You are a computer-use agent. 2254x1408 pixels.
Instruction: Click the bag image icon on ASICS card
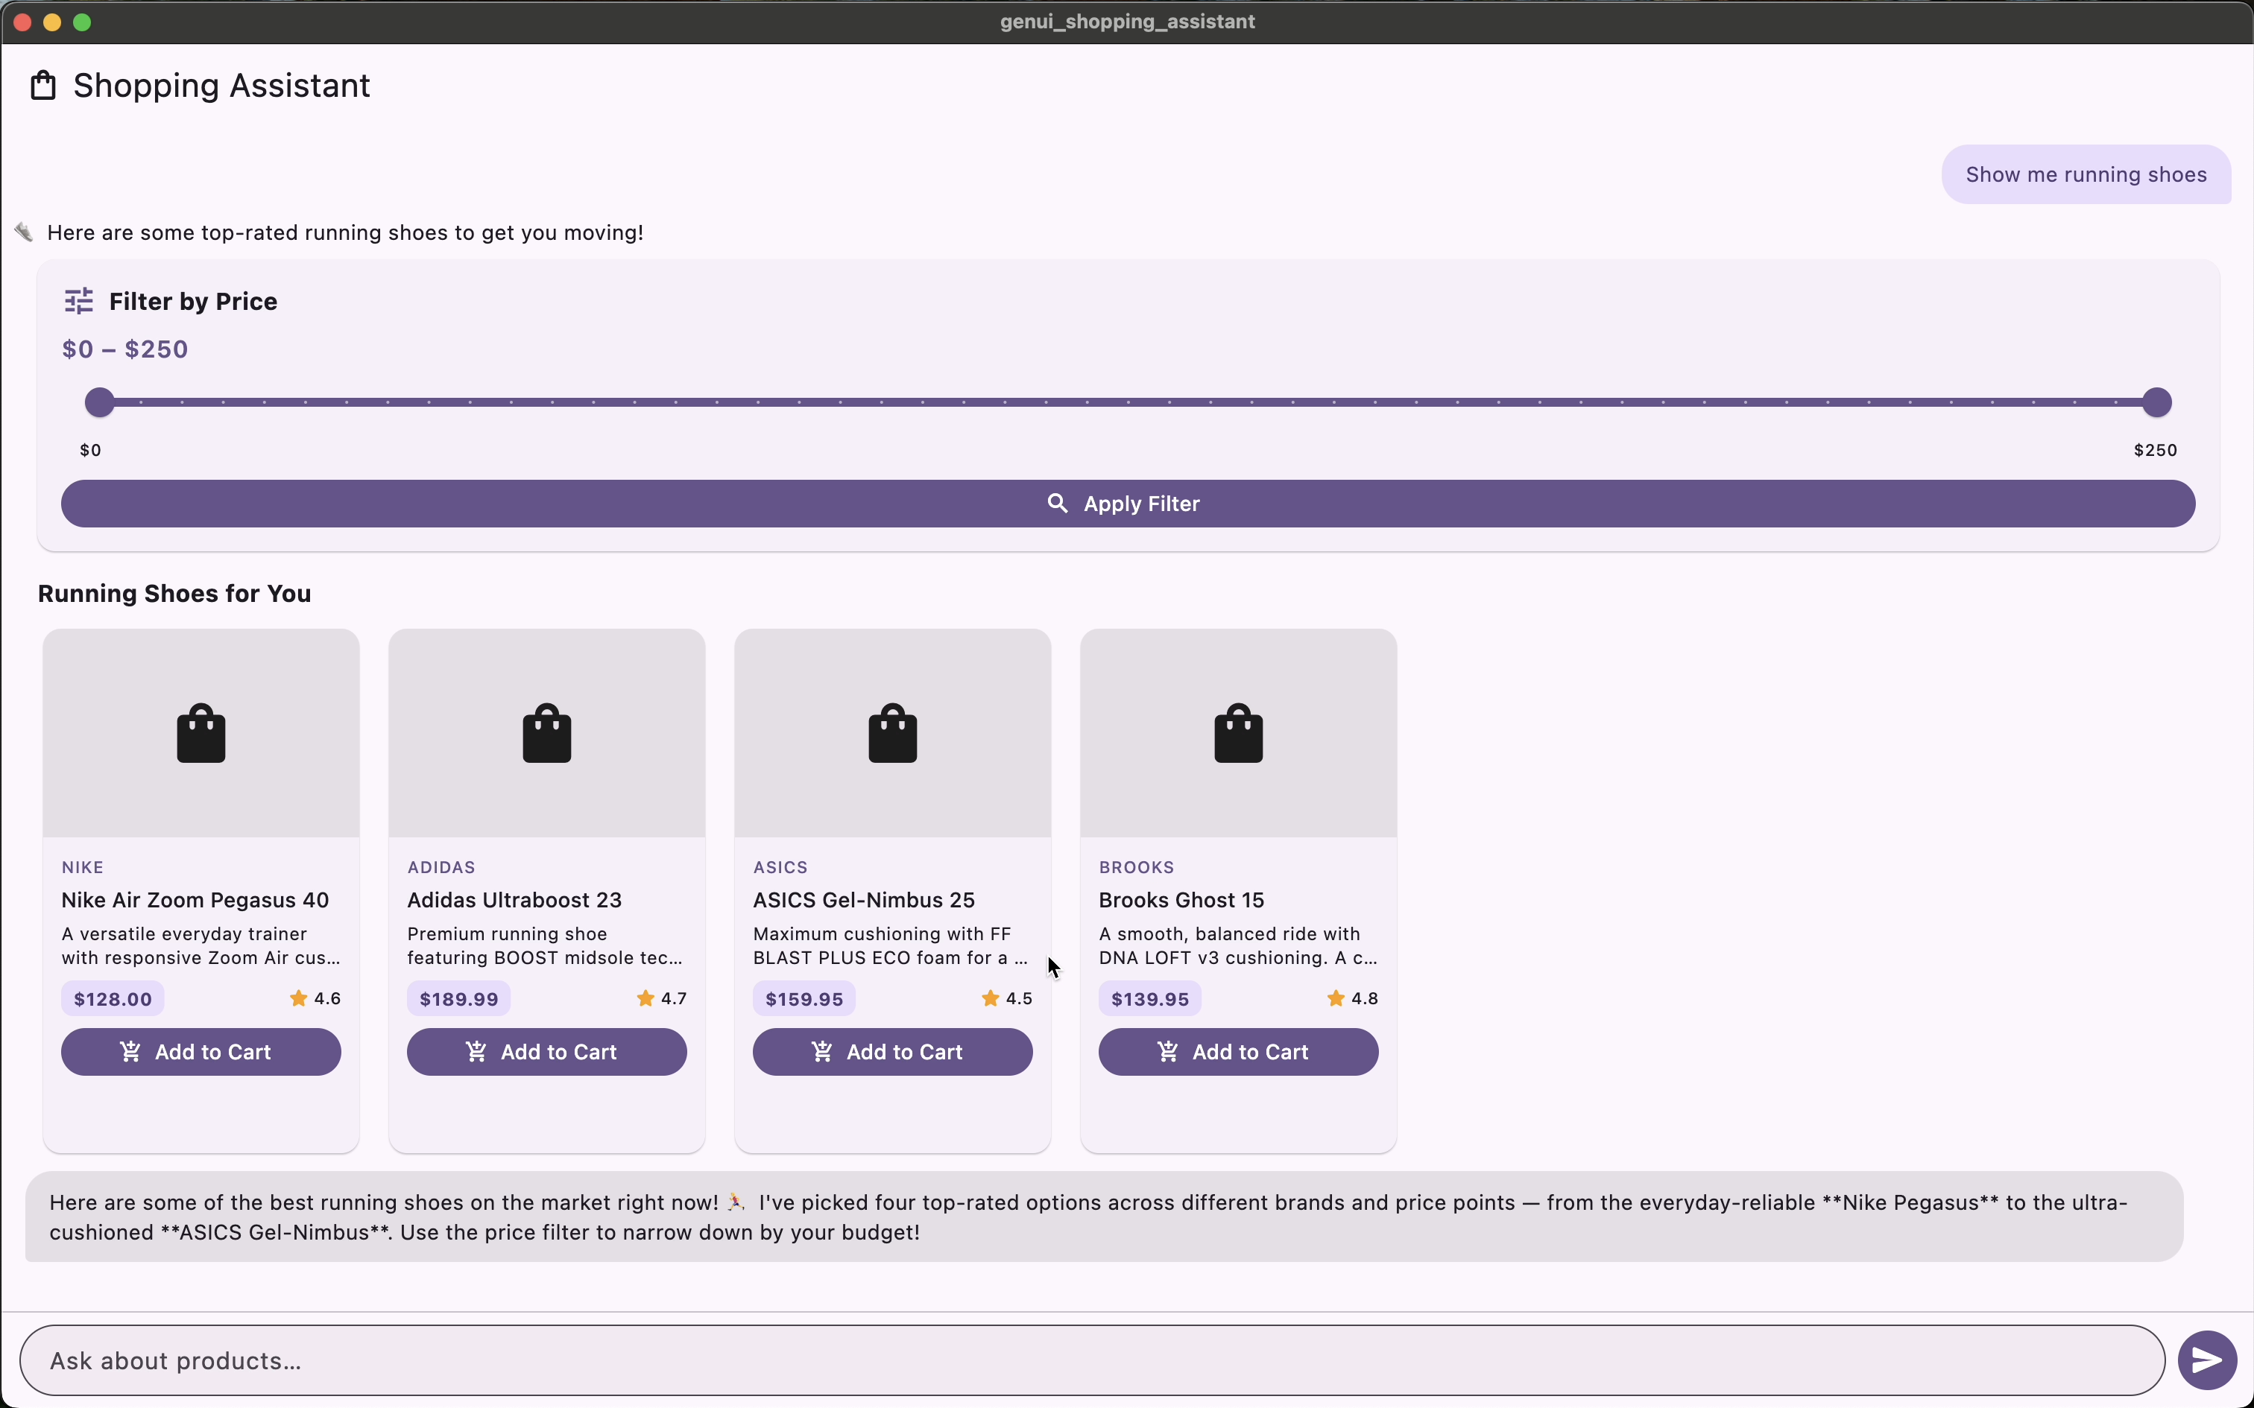[892, 733]
